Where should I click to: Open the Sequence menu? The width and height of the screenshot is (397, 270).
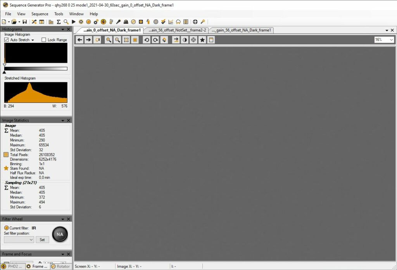pyautogui.click(x=40, y=14)
